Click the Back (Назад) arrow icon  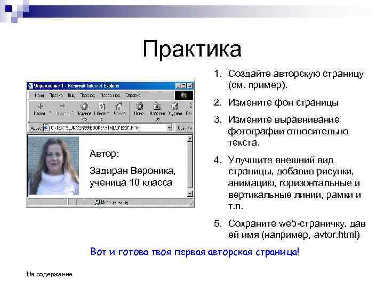[41, 106]
